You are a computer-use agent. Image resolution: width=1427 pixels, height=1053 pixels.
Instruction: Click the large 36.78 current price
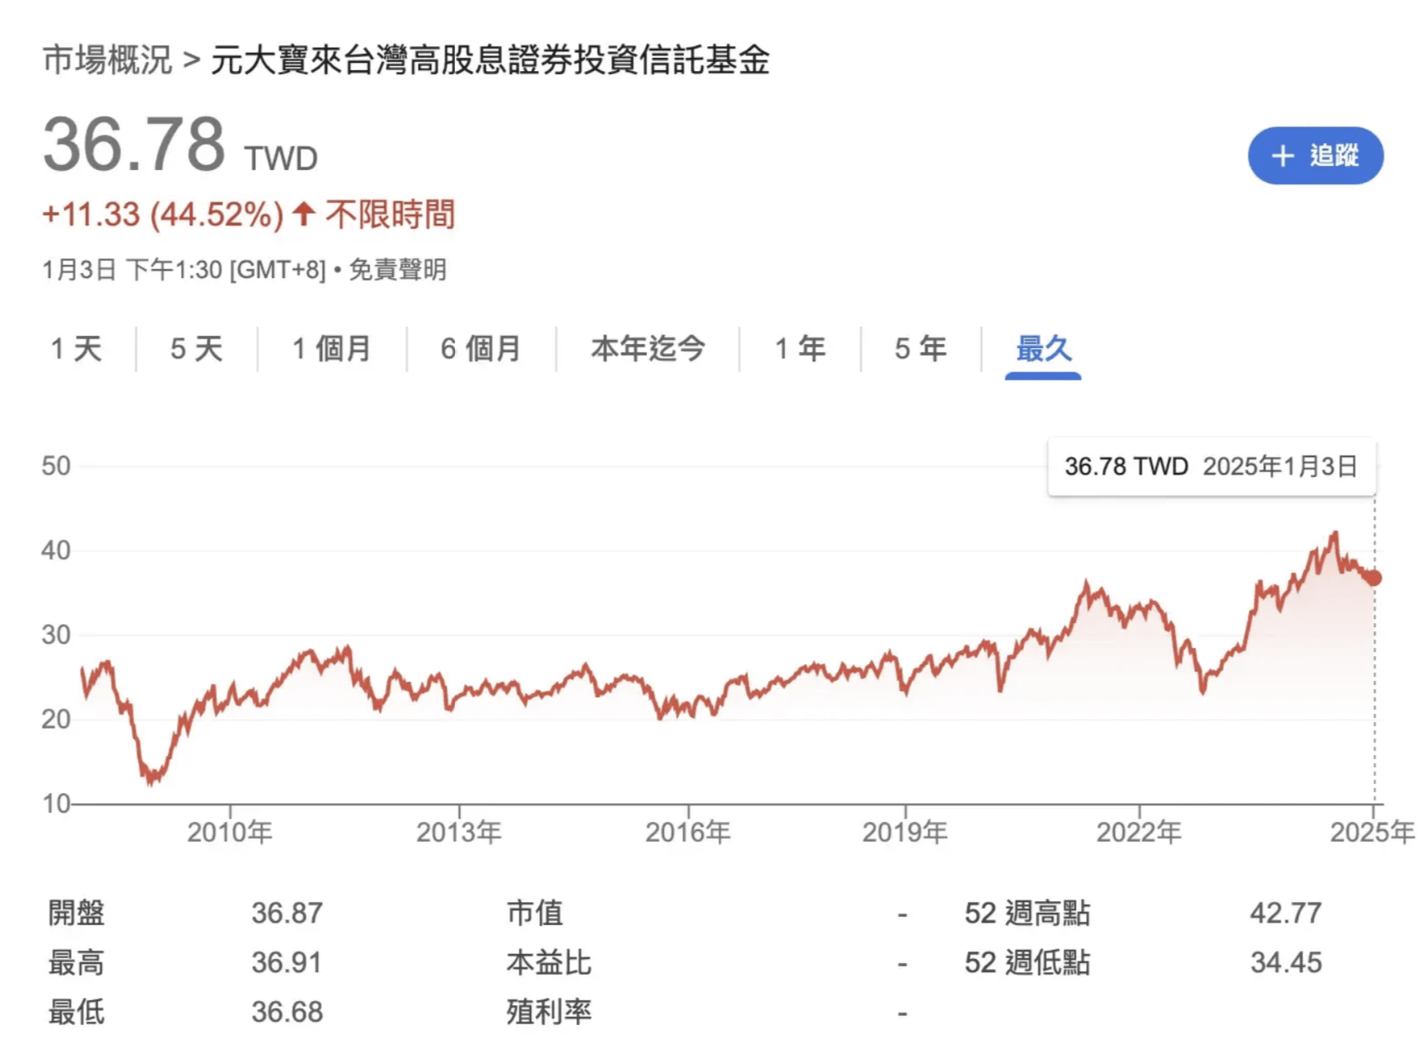[134, 145]
